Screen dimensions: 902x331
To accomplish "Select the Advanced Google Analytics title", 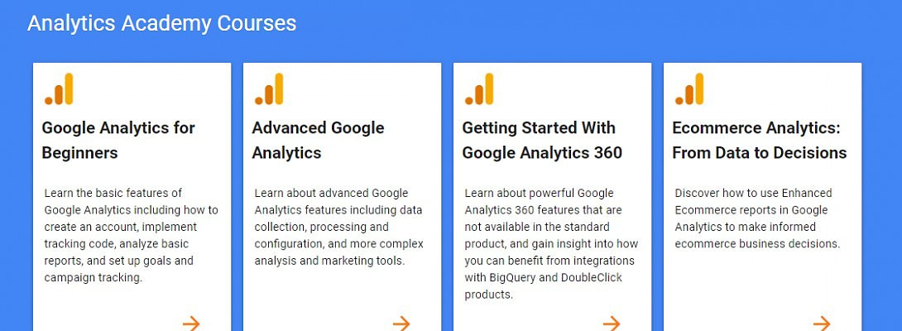I will click(318, 140).
